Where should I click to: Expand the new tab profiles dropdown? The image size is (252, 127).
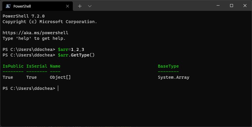click(90, 6)
